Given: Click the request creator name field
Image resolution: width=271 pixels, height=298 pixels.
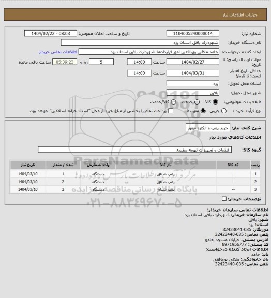Looking at the screenshot, I should (149, 52).
